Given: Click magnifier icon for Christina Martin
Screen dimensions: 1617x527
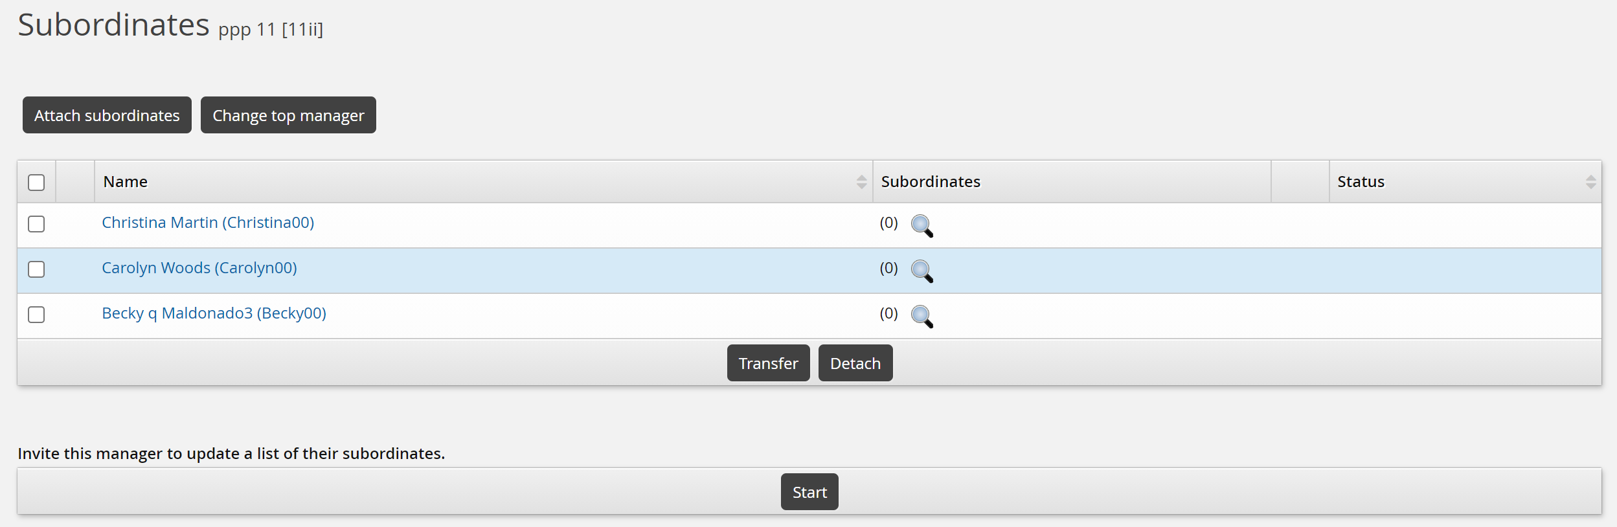Looking at the screenshot, I should [922, 225].
